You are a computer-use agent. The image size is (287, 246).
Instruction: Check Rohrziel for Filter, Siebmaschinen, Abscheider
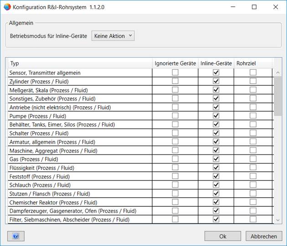click(253, 219)
